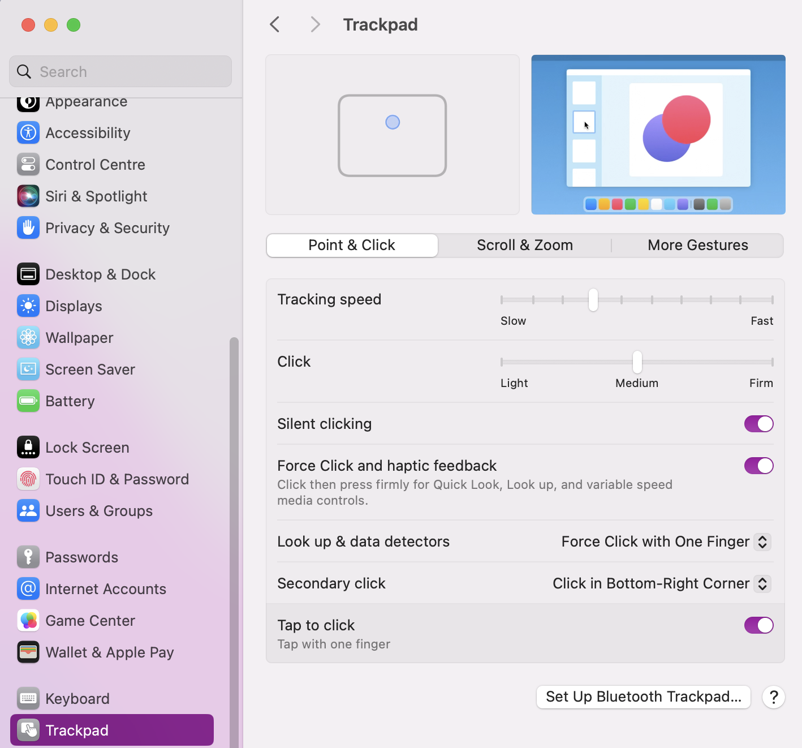Open Touch ID & Password settings
The height and width of the screenshot is (748, 802).
tap(28, 479)
